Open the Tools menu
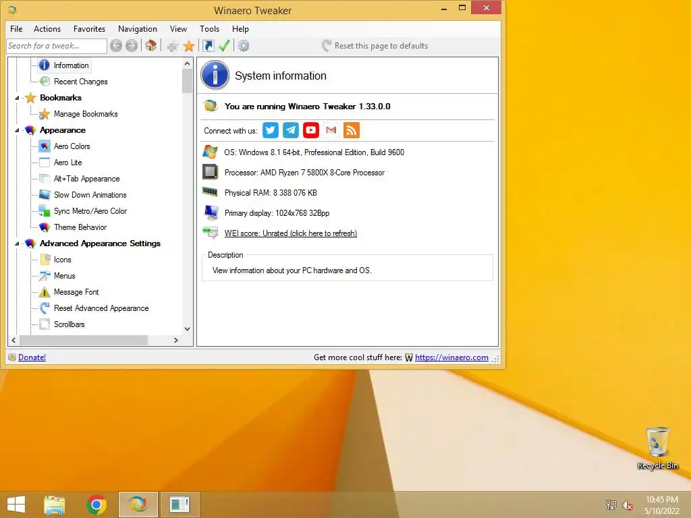Image resolution: width=691 pixels, height=518 pixels. coord(209,28)
